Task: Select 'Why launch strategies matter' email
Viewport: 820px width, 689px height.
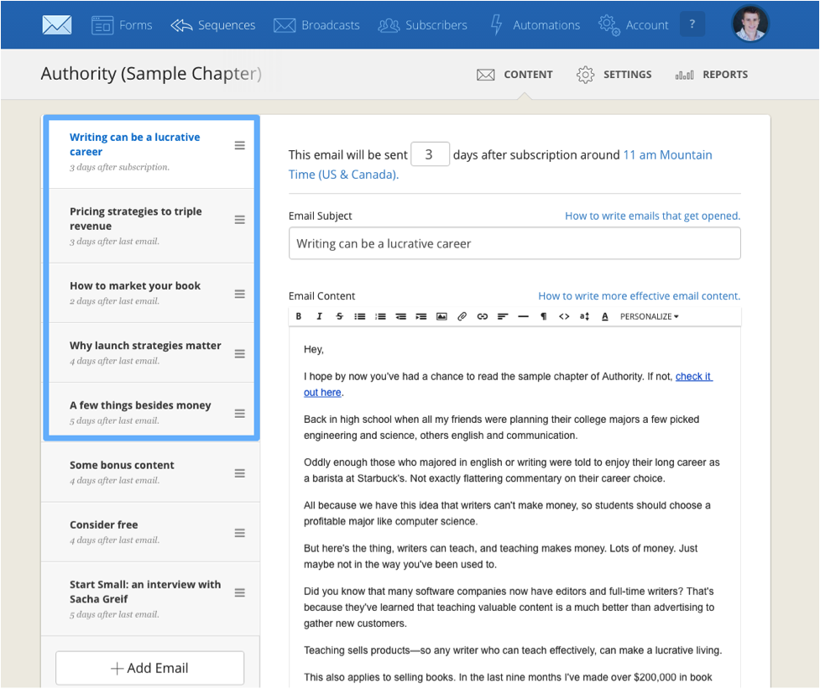Action: coord(151,352)
